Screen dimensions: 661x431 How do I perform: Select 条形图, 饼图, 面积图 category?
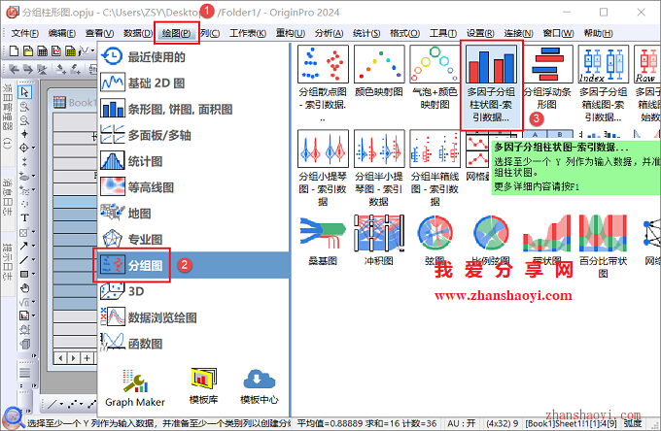point(193,109)
